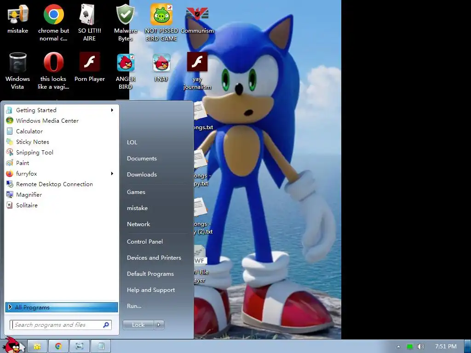Expand the furryfox jump list arrow

[x=112, y=173]
